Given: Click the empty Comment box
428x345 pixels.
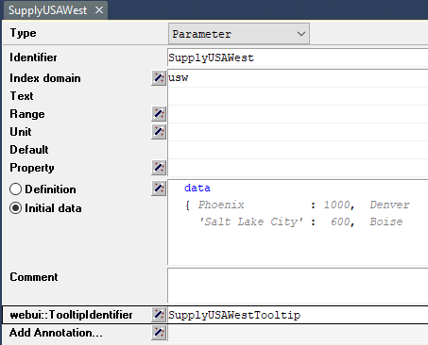Looking at the screenshot, I should point(298,286).
